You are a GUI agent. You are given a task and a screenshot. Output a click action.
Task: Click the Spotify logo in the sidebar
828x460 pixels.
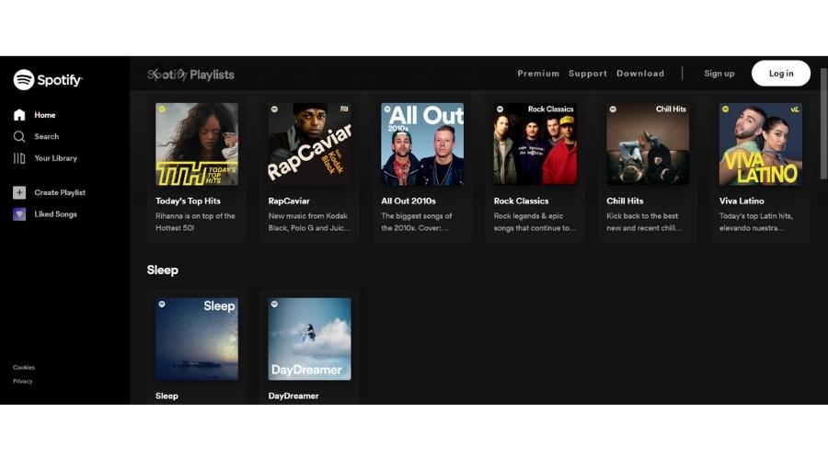point(48,80)
